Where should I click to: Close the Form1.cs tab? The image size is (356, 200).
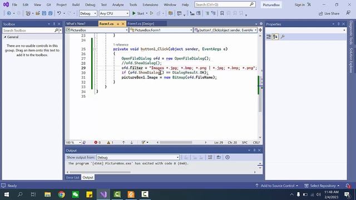click(x=123, y=23)
